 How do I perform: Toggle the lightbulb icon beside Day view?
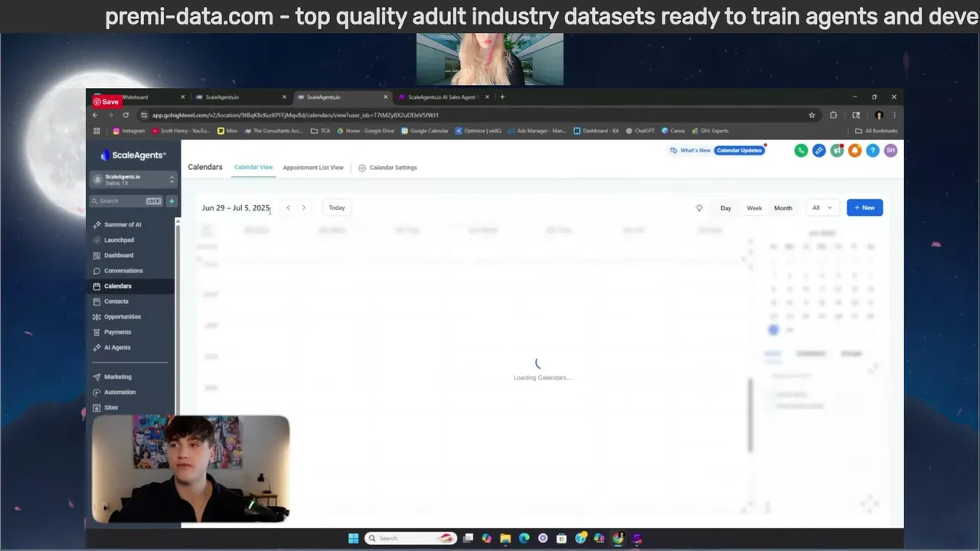(699, 207)
